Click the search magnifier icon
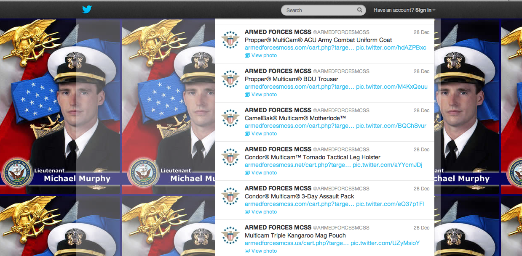This screenshot has height=256, width=522. (359, 10)
